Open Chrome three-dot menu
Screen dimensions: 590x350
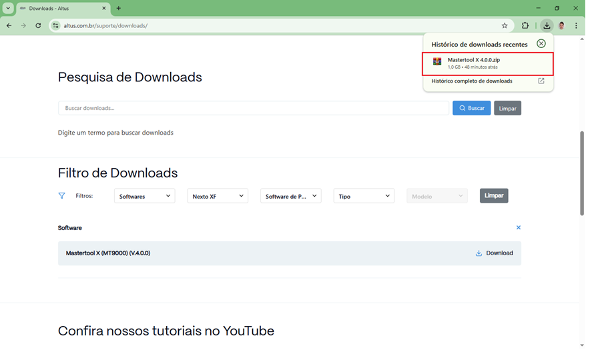(576, 25)
